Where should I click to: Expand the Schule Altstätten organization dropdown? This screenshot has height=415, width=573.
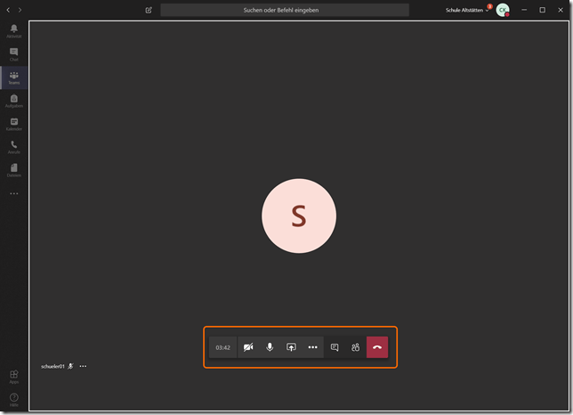coord(468,10)
